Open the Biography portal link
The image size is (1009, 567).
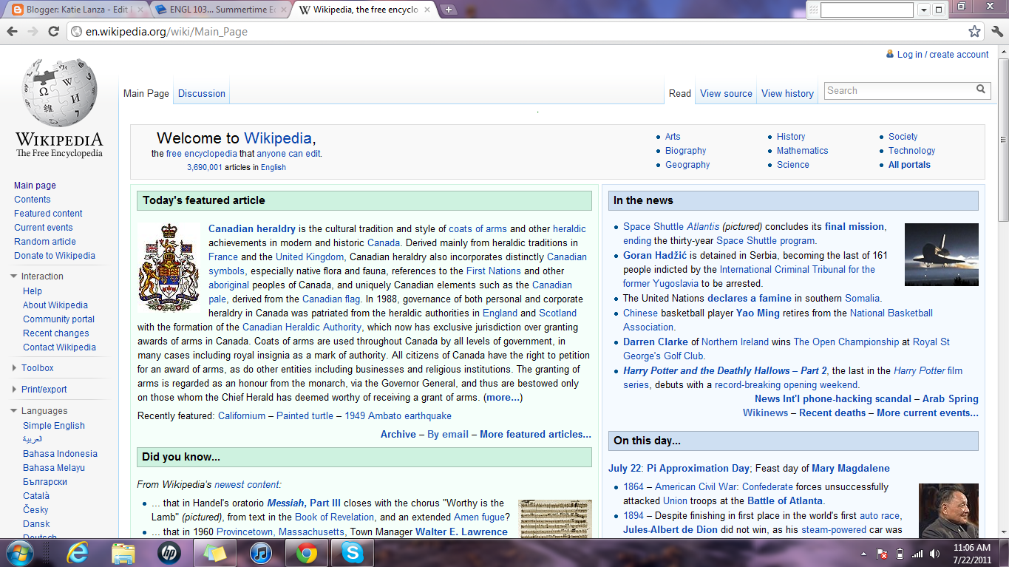tap(686, 151)
